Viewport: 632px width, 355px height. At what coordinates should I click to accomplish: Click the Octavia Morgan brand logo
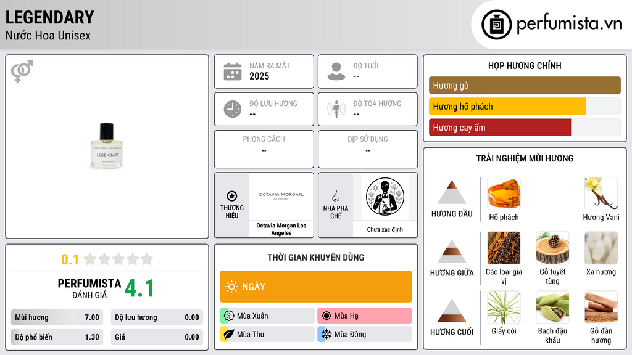[281, 197]
